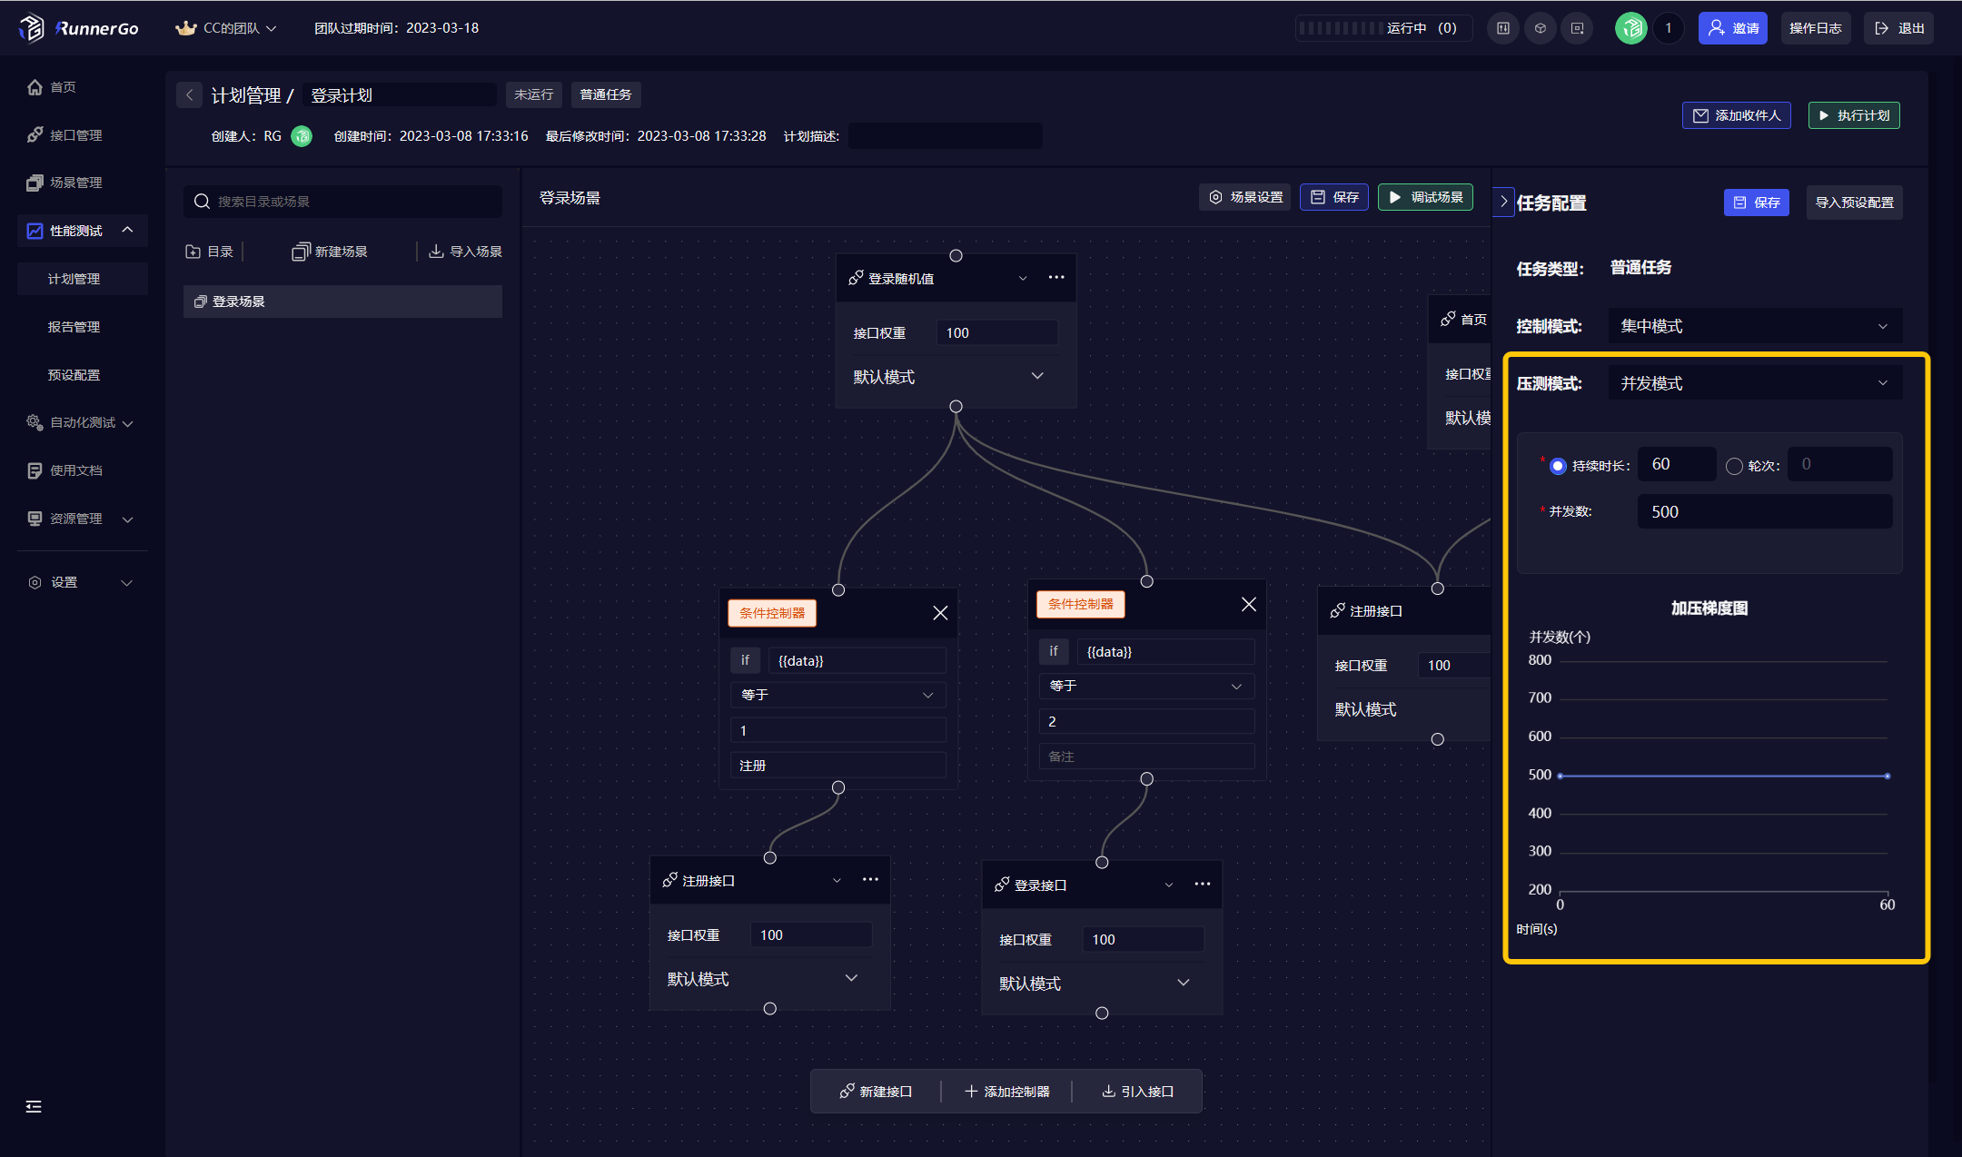The height and width of the screenshot is (1157, 1962).
Task: Open more options on 注册接口 bottom node
Action: [870, 879]
